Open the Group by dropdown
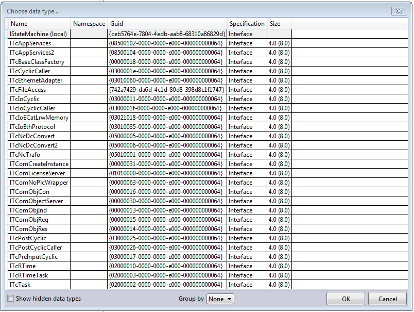414x312 pixels. tap(220, 299)
